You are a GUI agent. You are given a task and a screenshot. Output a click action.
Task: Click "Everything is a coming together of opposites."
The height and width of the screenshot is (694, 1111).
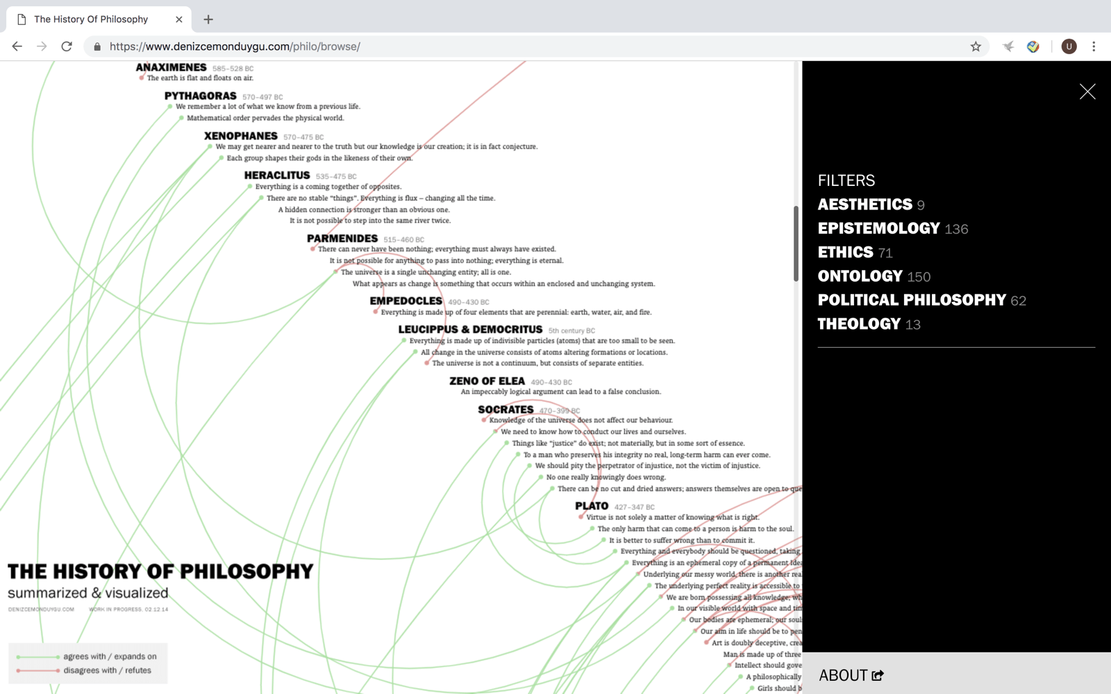pos(328,187)
